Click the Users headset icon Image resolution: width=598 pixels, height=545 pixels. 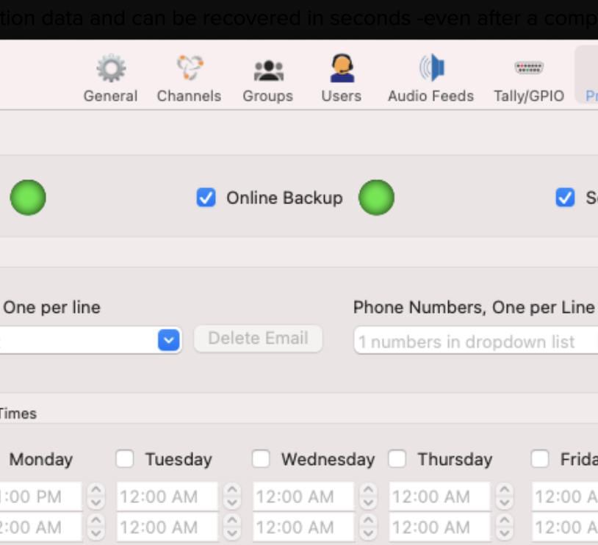pyautogui.click(x=341, y=68)
